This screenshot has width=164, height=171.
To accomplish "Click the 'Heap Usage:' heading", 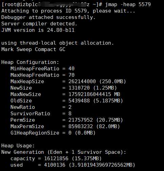I will 18,146.
